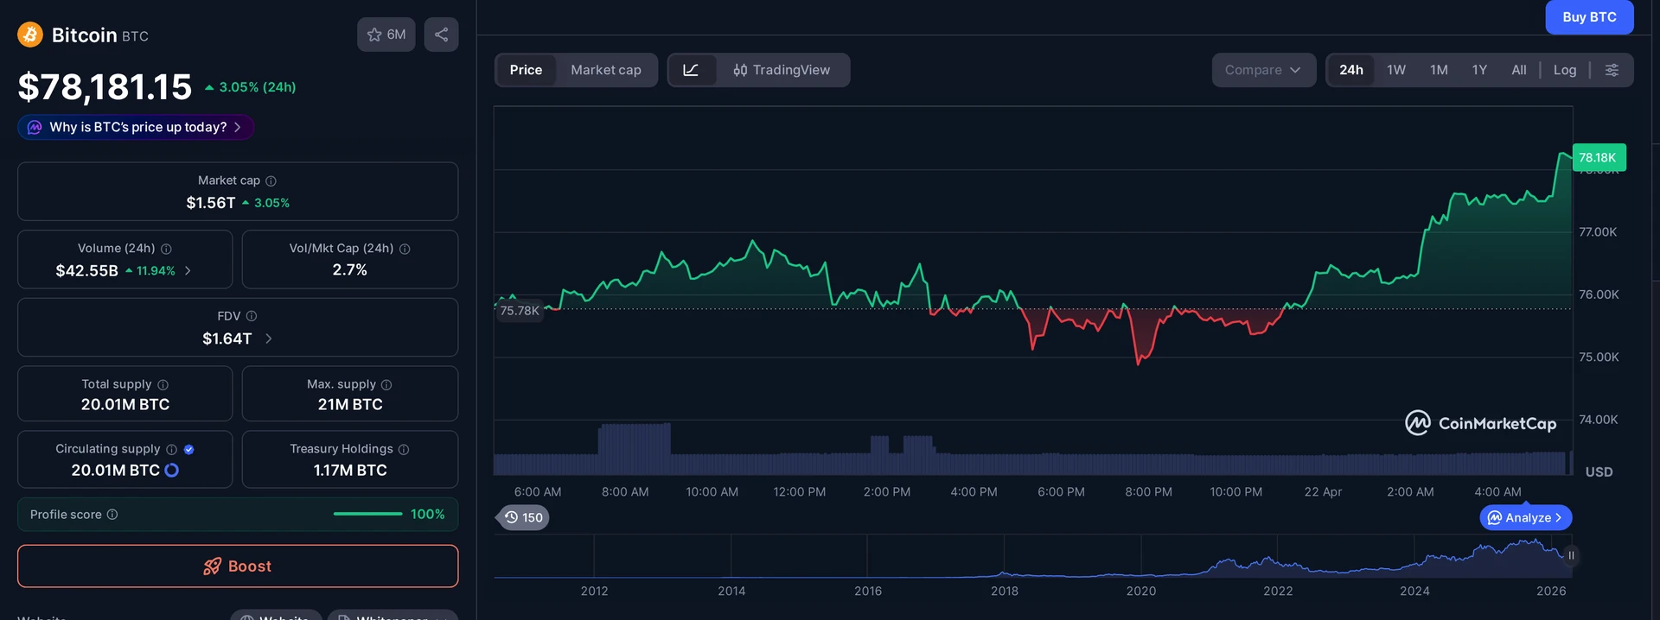Image resolution: width=1660 pixels, height=620 pixels.
Task: Click the 3.05% (24h) change text
Action: click(257, 87)
